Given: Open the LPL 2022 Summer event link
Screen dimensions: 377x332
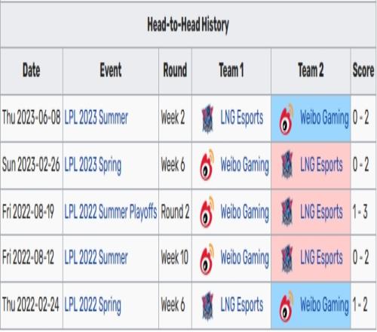Looking at the screenshot, I should pyautogui.click(x=96, y=257).
